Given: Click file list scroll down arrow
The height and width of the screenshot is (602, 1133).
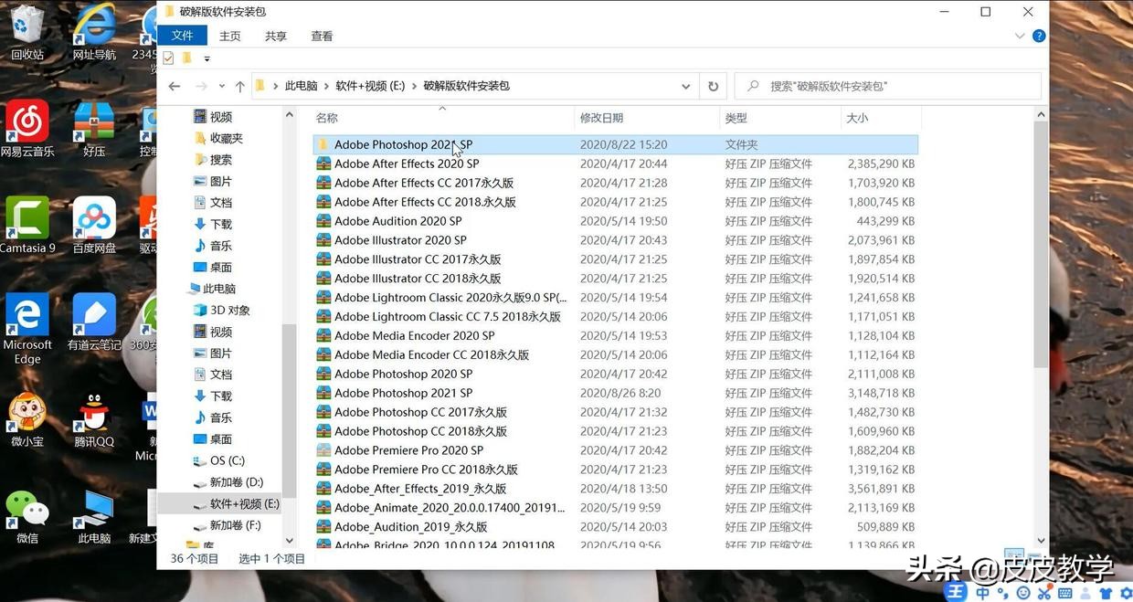Looking at the screenshot, I should (x=1041, y=541).
